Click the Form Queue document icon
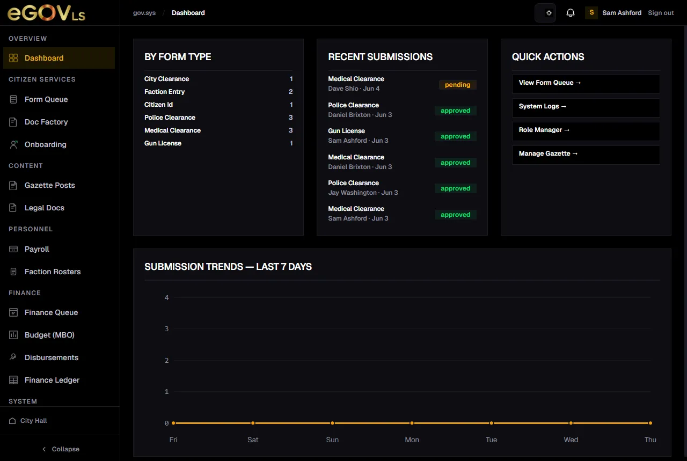This screenshot has height=461, width=687. pyautogui.click(x=13, y=99)
